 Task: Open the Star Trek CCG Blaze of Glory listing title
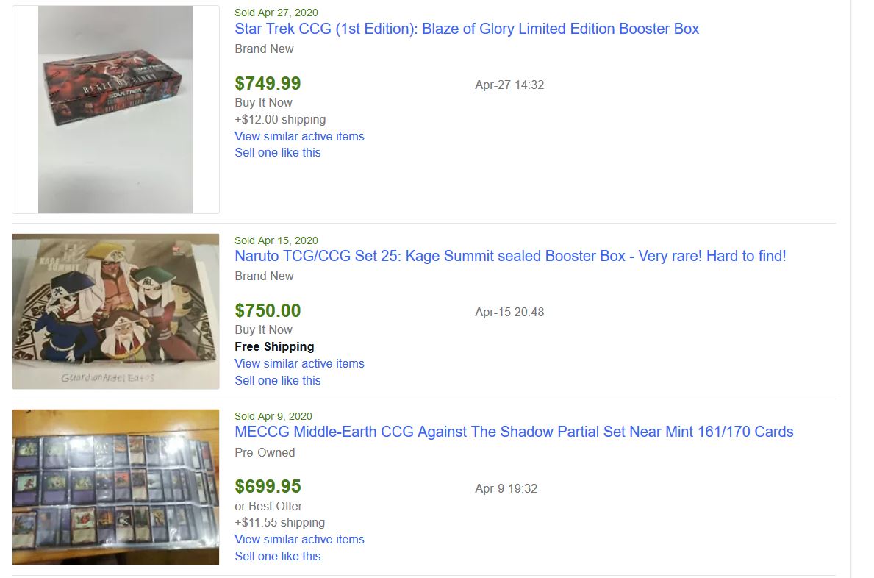click(467, 29)
